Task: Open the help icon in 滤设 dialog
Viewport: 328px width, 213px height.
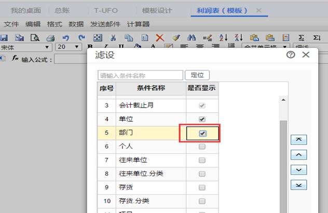Action: click(291, 54)
